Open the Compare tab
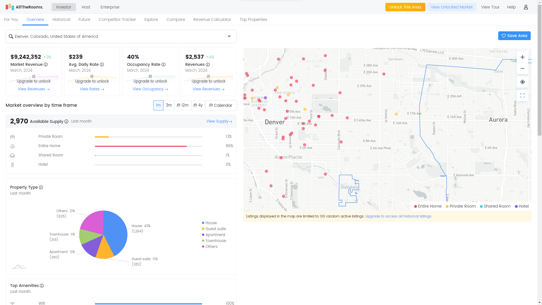The width and height of the screenshot is (542, 305). pyautogui.click(x=176, y=19)
